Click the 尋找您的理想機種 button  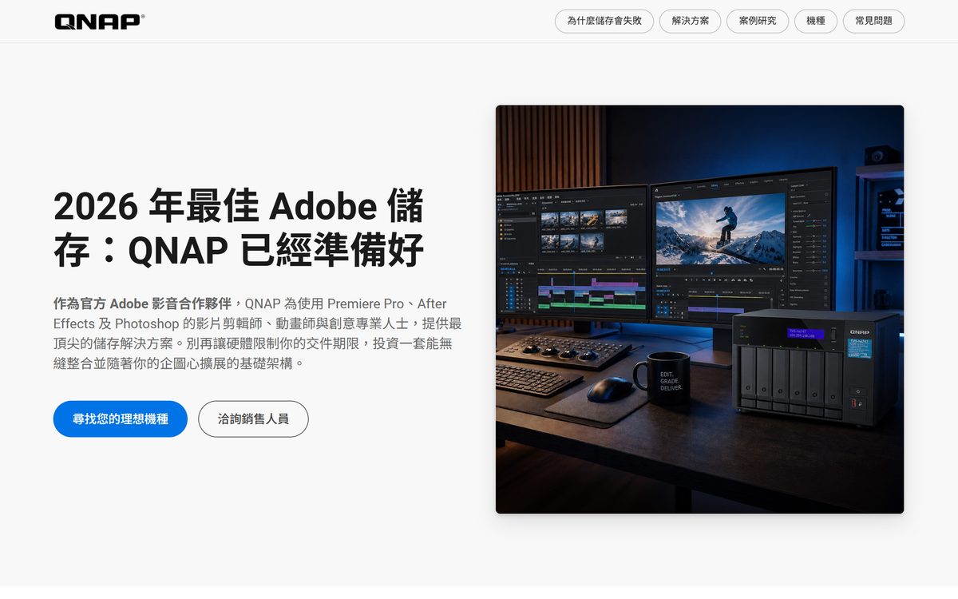point(121,419)
